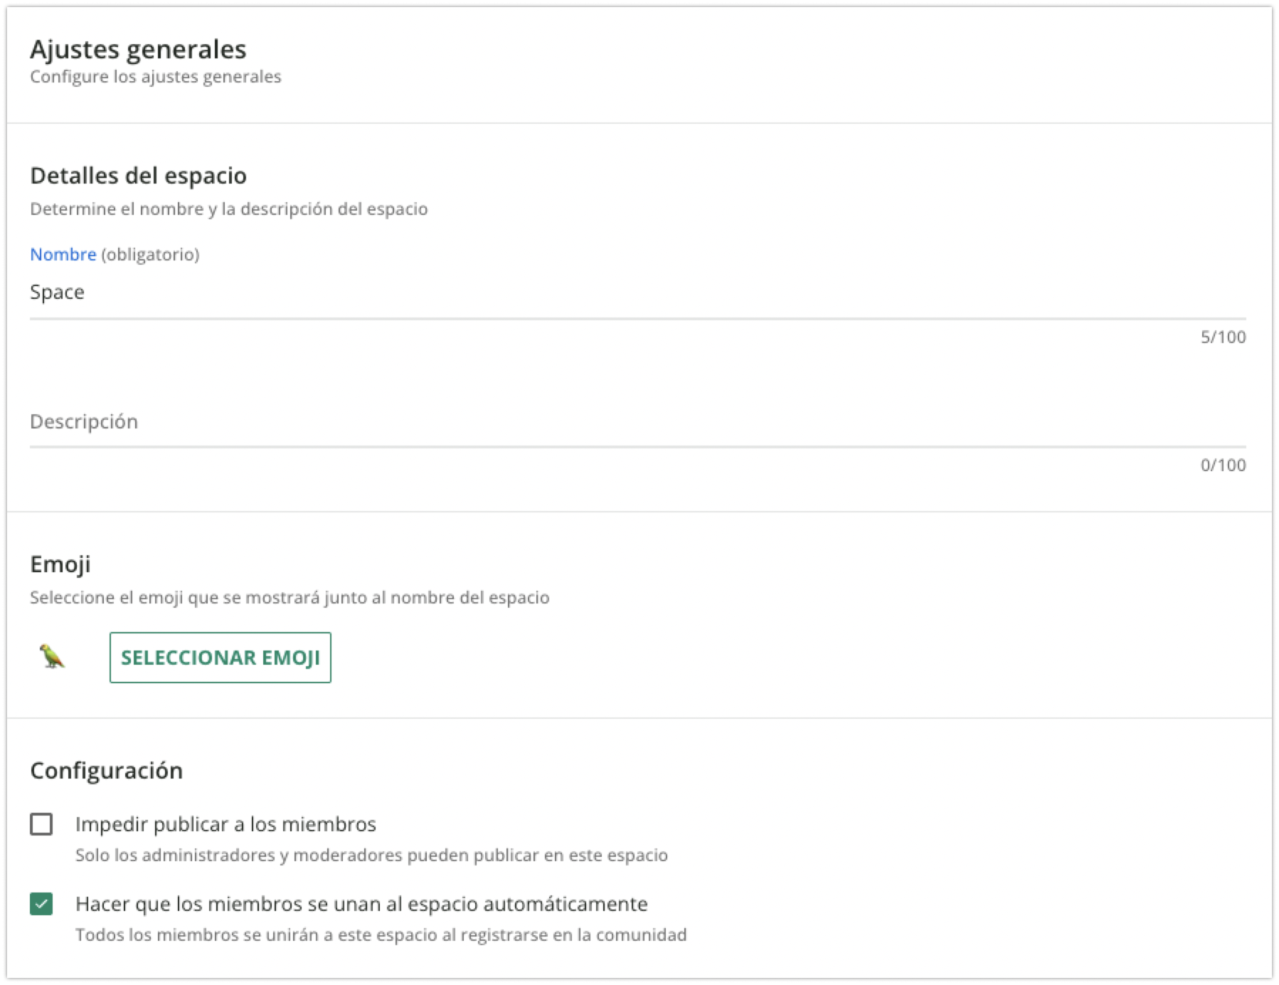Click the Todos los miembros se unirán hint
This screenshot has height=985, width=1279.
click(x=381, y=934)
